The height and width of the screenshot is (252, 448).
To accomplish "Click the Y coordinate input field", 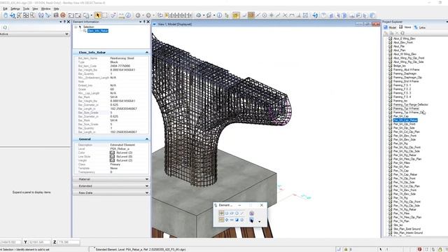I will coord(39,242).
